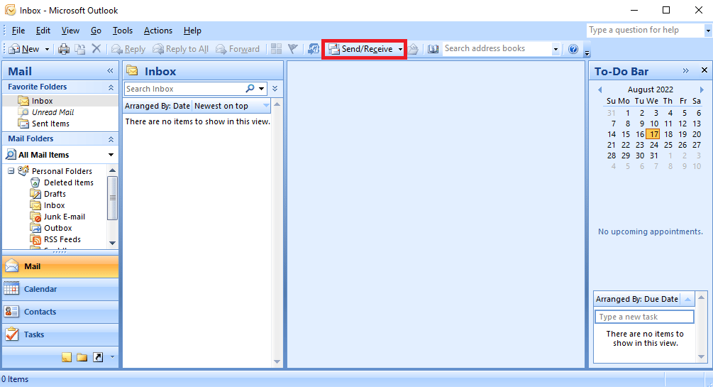
Task: Open the View menu
Action: 70,31
